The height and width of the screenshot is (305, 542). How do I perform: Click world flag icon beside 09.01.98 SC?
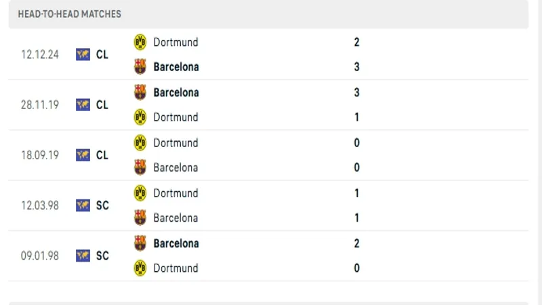(83, 256)
